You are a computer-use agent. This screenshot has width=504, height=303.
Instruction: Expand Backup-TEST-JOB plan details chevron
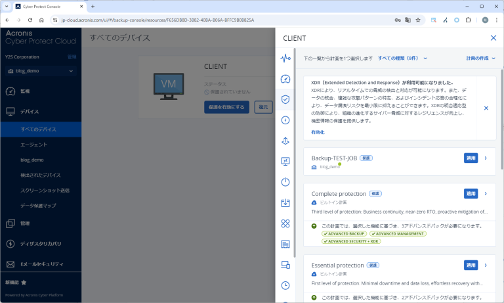coord(486,158)
